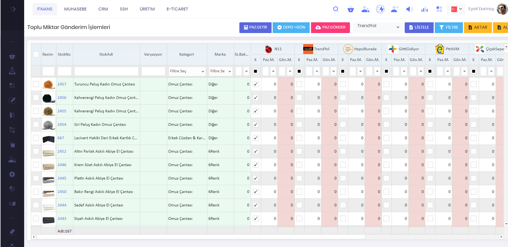
Task: Click the add user icon in header
Action: (x=394, y=9)
